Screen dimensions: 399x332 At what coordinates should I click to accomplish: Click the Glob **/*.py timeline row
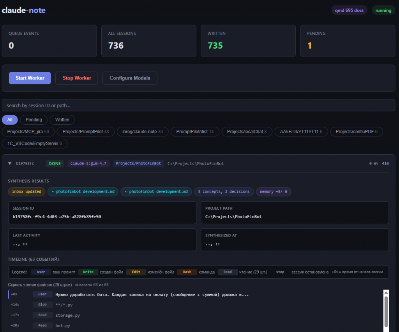coord(196,305)
